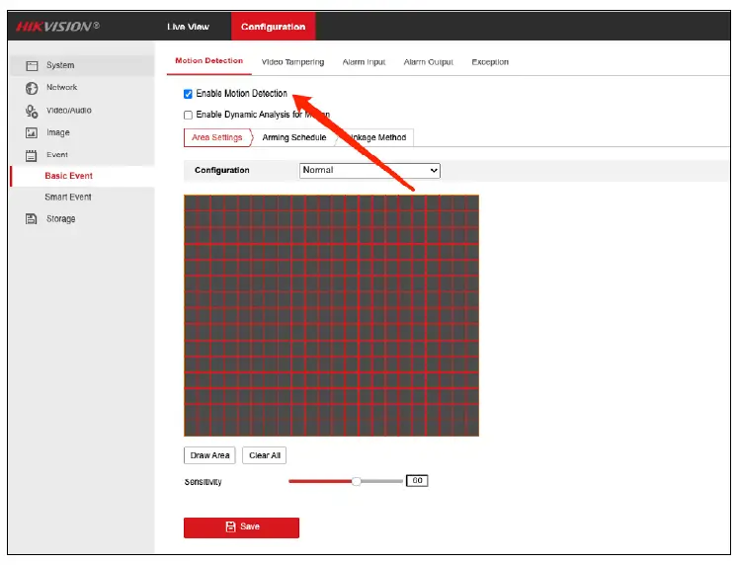Click the System sidebar icon
The height and width of the screenshot is (565, 738).
(x=32, y=66)
